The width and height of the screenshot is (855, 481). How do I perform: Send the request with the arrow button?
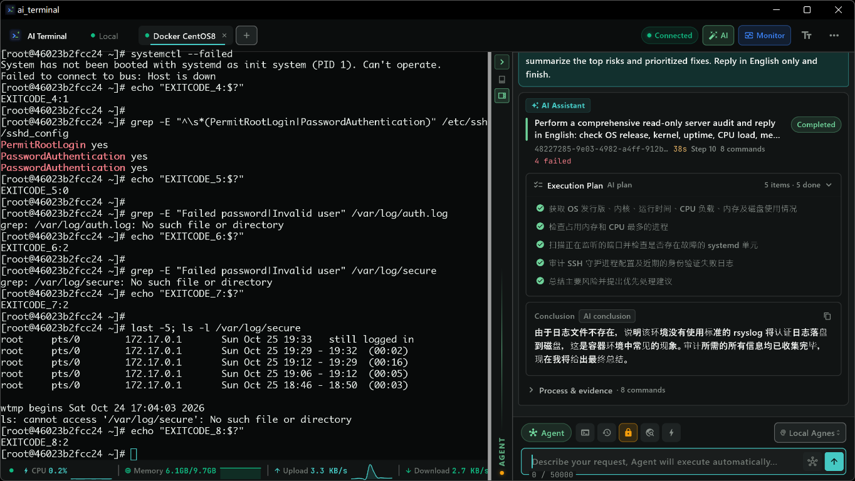[834, 462]
